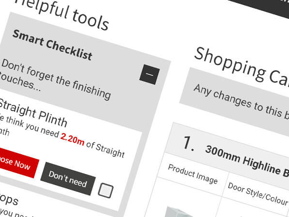This screenshot has height=217, width=289.
Task: Tick the Straight Plinth checkbox
Action: pos(105,191)
